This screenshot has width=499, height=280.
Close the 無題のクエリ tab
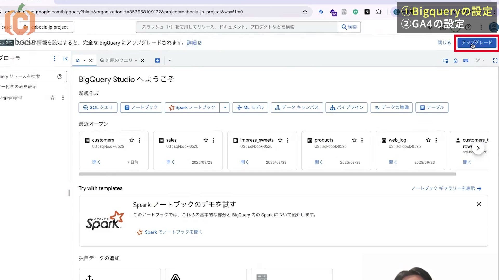point(142,61)
